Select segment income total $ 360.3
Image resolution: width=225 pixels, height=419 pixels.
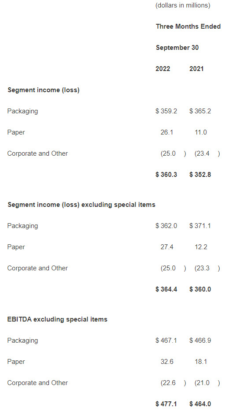point(166,175)
